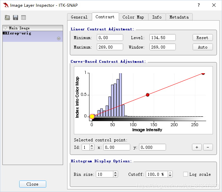222x192 pixels.
Task: Click the save layer floppy disk icon
Action: point(16,18)
